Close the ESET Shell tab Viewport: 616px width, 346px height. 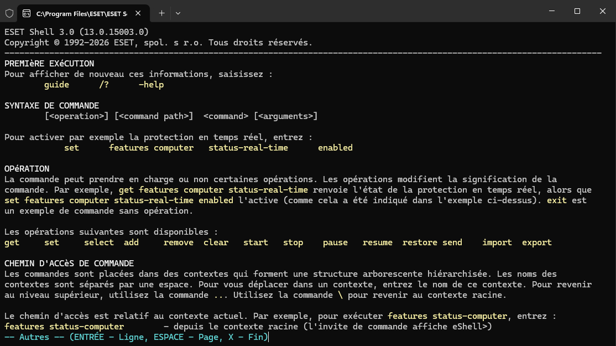pos(138,13)
